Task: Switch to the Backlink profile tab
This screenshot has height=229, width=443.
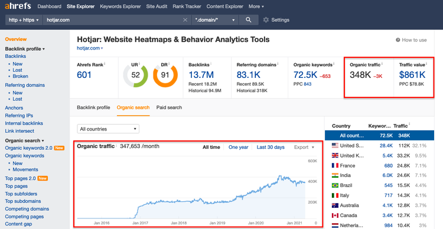Action: [93, 107]
